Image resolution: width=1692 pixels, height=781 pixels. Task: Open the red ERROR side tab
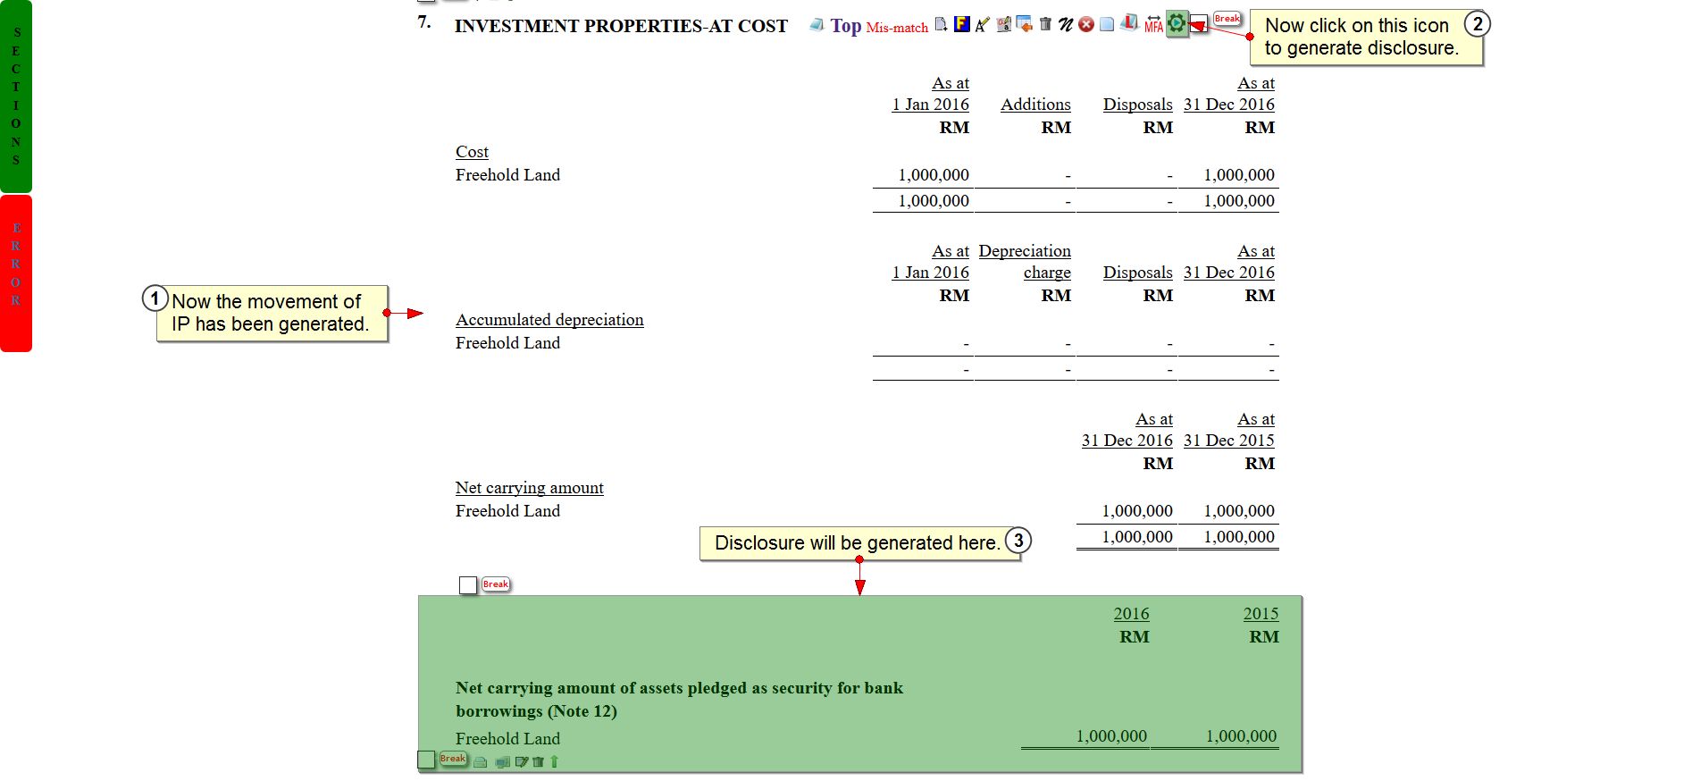[x=16, y=273]
